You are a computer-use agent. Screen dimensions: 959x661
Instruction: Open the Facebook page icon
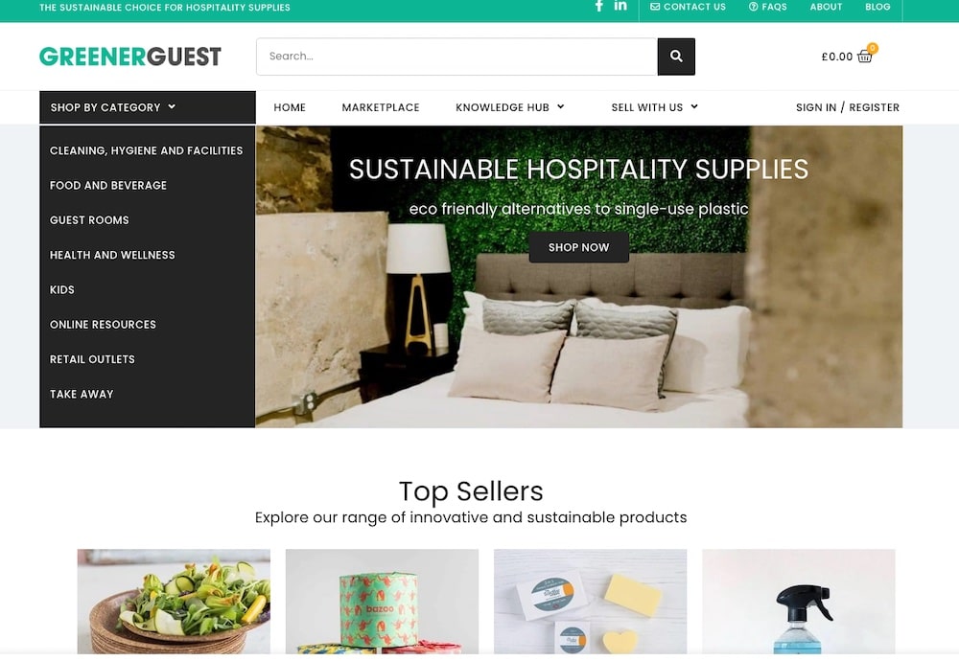599,6
